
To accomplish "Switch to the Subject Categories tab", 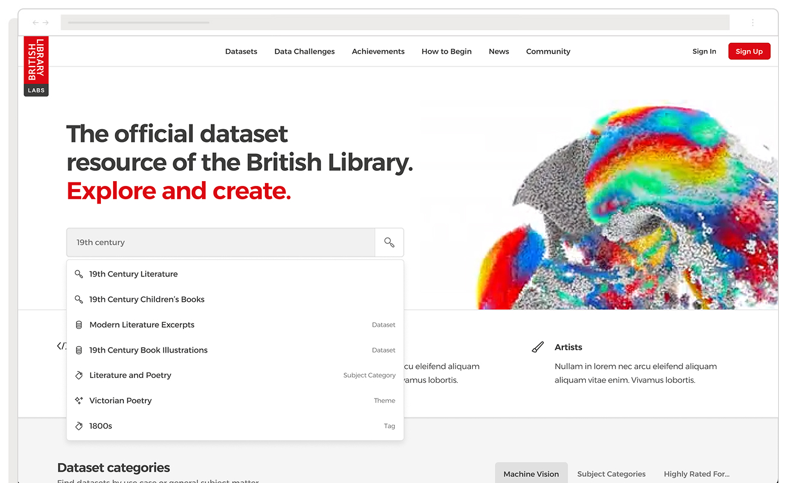I will (611, 474).
